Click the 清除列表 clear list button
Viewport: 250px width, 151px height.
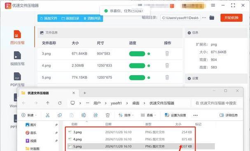tap(92, 18)
